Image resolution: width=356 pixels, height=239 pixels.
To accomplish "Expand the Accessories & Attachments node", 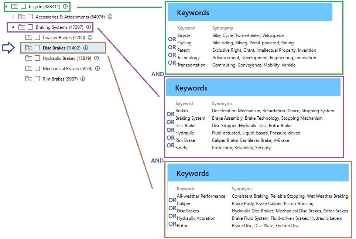I will coord(14,17).
